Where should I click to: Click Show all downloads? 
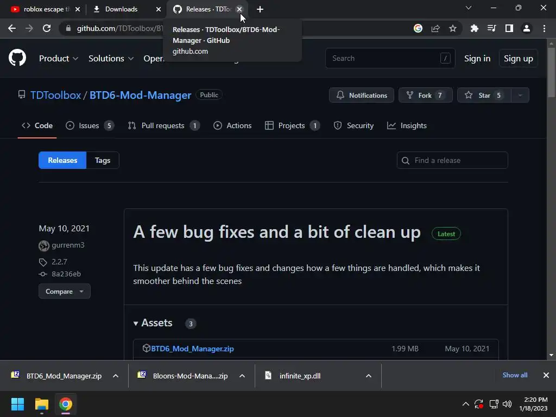tap(515, 375)
